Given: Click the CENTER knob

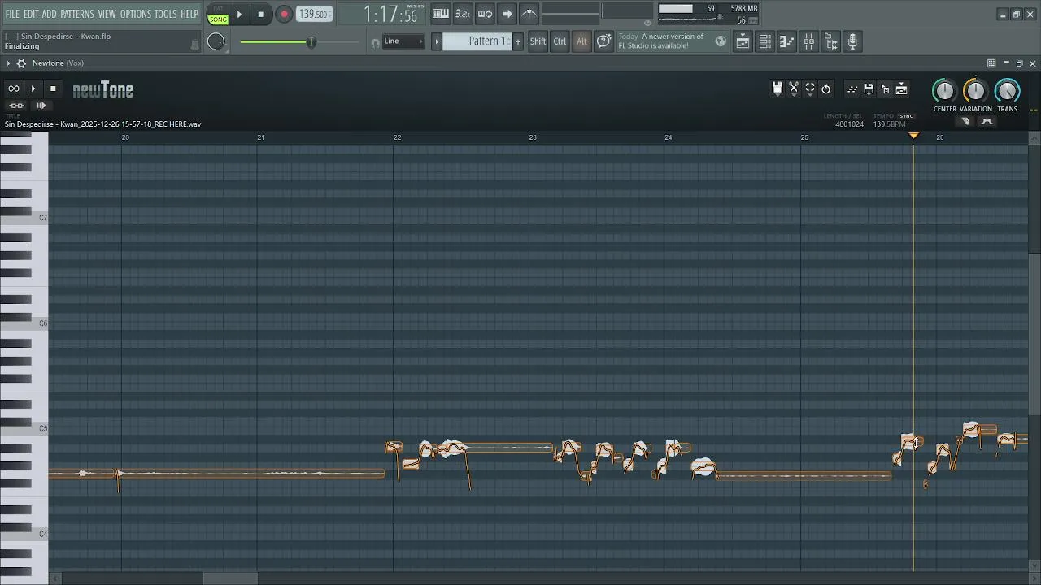Looking at the screenshot, I should point(944,90).
